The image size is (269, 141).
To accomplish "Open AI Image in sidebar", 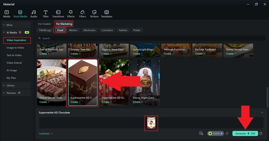I will 12,70.
